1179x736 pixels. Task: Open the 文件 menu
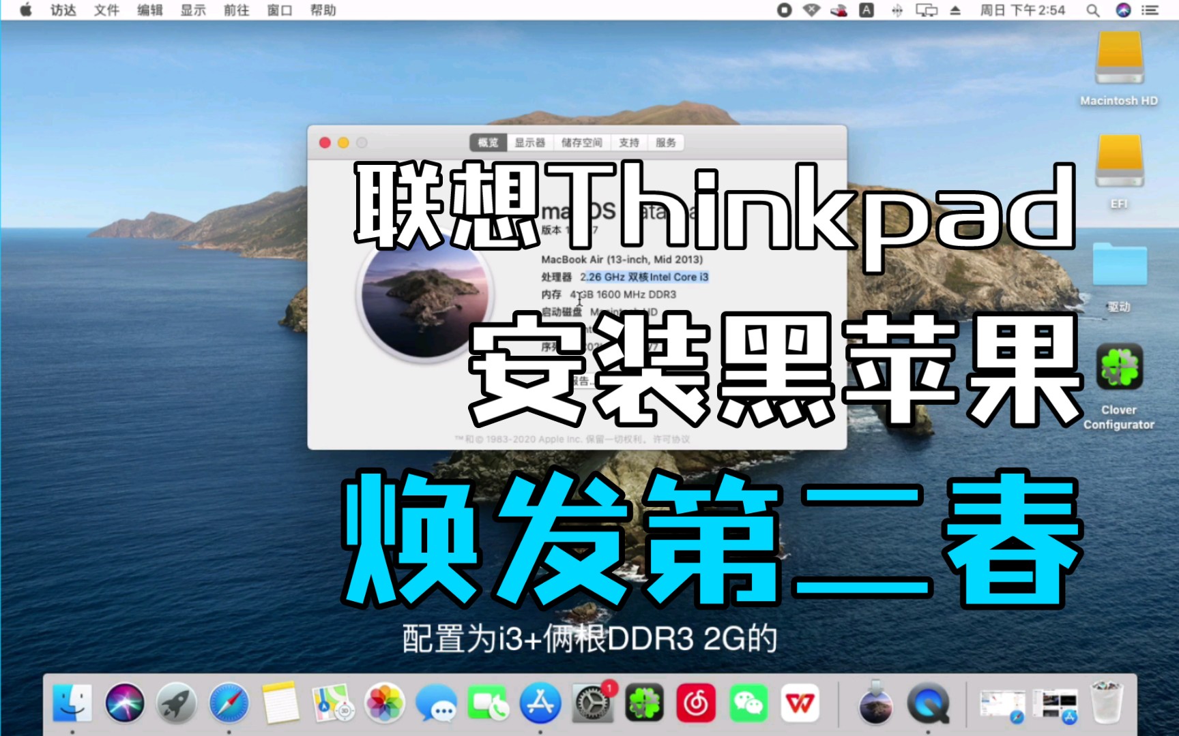106,10
